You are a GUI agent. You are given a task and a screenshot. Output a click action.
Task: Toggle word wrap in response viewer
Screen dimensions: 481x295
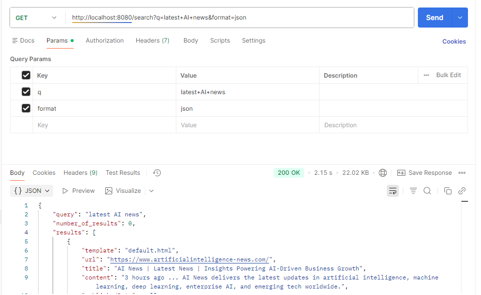392,190
